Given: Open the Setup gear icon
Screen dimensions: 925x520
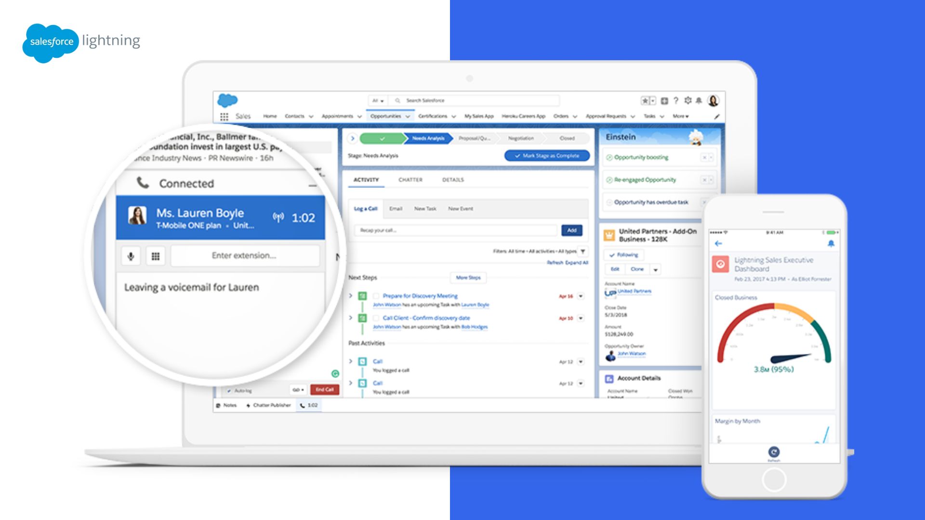Looking at the screenshot, I should click(x=688, y=100).
